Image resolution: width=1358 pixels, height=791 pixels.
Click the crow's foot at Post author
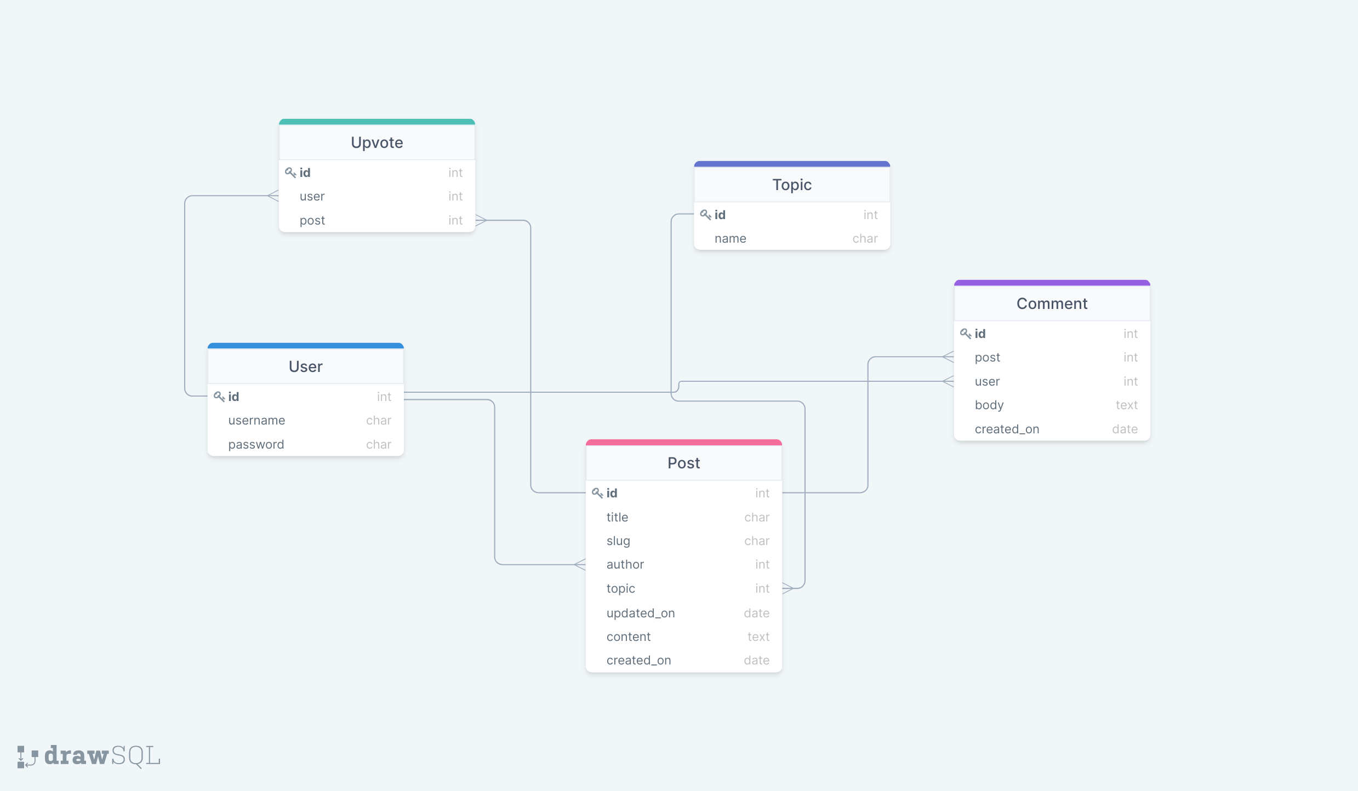580,564
